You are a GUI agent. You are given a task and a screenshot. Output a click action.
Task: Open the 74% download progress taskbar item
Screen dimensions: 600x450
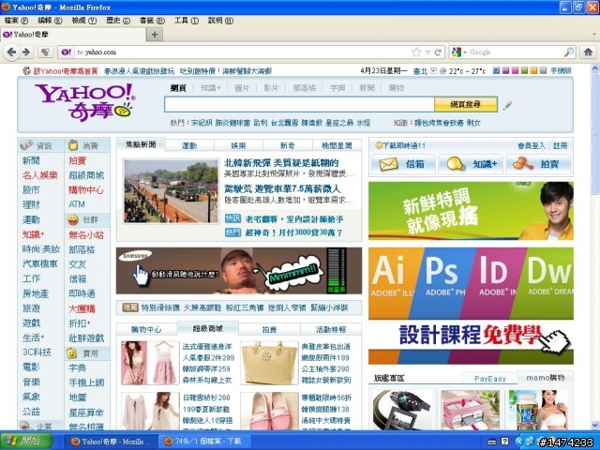coord(202,442)
